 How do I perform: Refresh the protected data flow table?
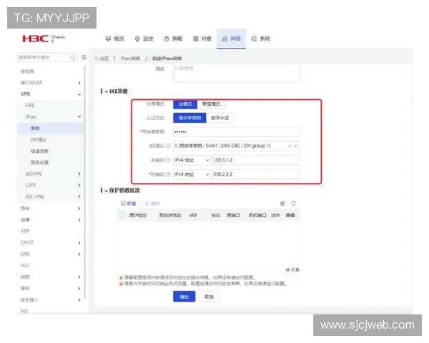pyautogui.click(x=294, y=204)
